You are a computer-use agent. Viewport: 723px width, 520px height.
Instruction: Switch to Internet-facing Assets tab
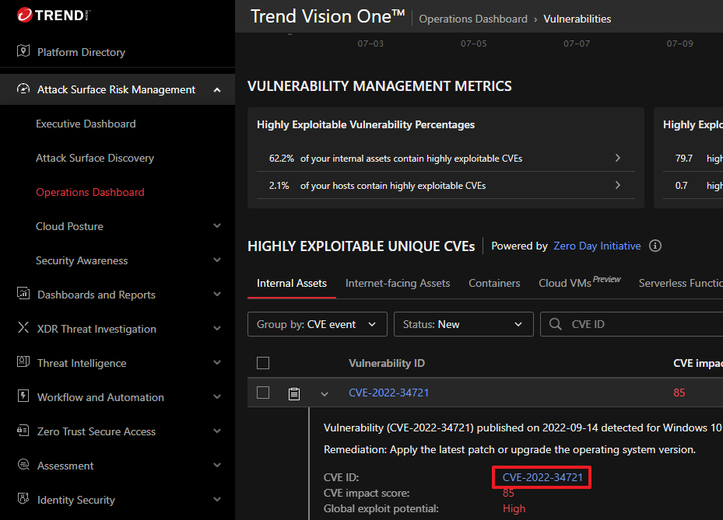(398, 283)
